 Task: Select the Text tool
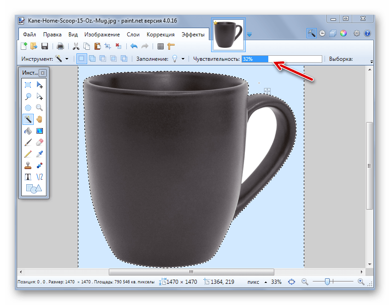[28, 177]
